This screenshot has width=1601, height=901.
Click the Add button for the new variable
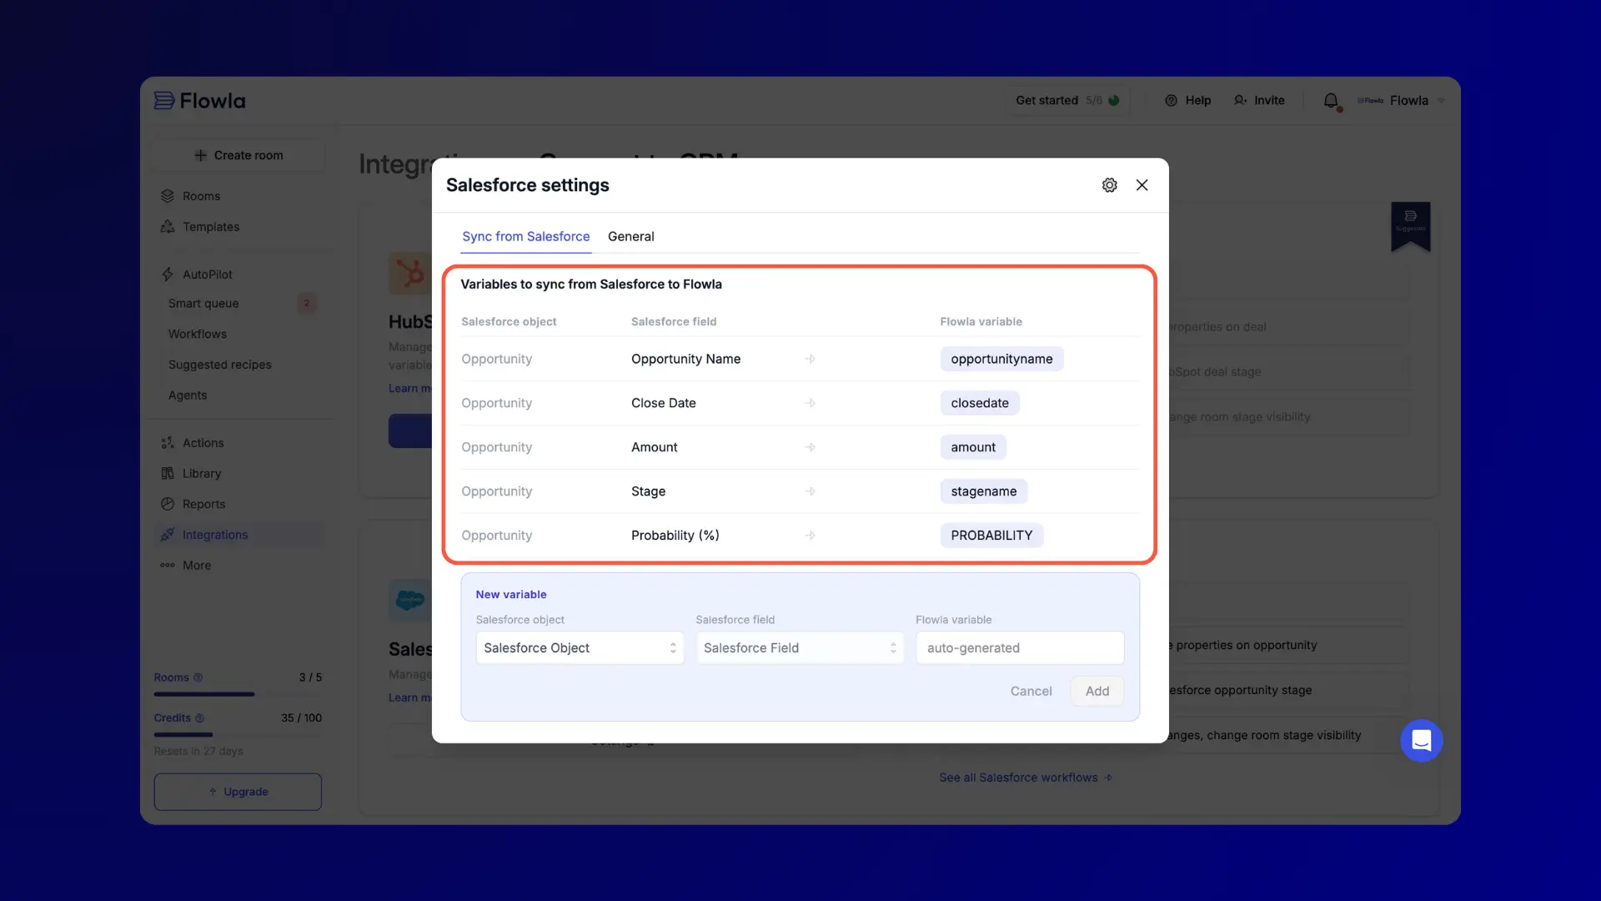click(x=1097, y=691)
